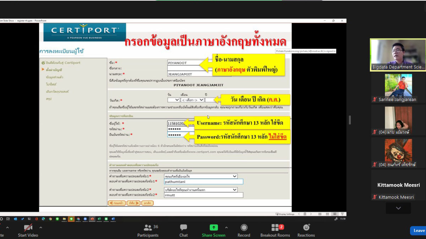Click the password field (รหัสผ่าน)
The height and width of the screenshot is (239, 426).
[181, 129]
